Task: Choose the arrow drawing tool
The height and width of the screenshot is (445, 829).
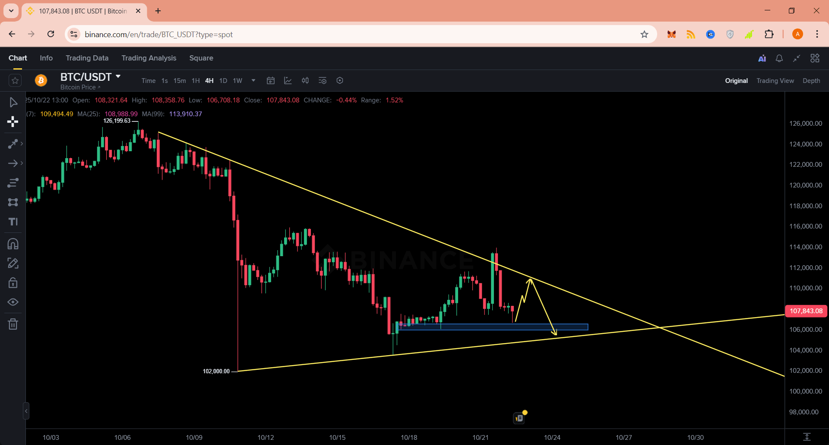Action: [13, 163]
